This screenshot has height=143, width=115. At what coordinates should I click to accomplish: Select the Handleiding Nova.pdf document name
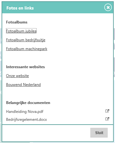pos(25,112)
